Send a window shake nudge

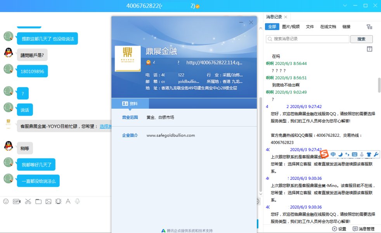coord(58,201)
